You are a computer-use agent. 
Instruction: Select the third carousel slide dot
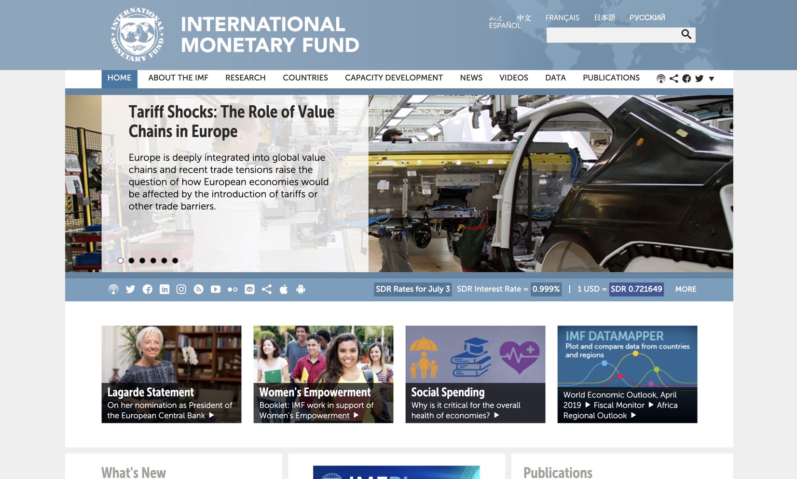click(x=142, y=261)
